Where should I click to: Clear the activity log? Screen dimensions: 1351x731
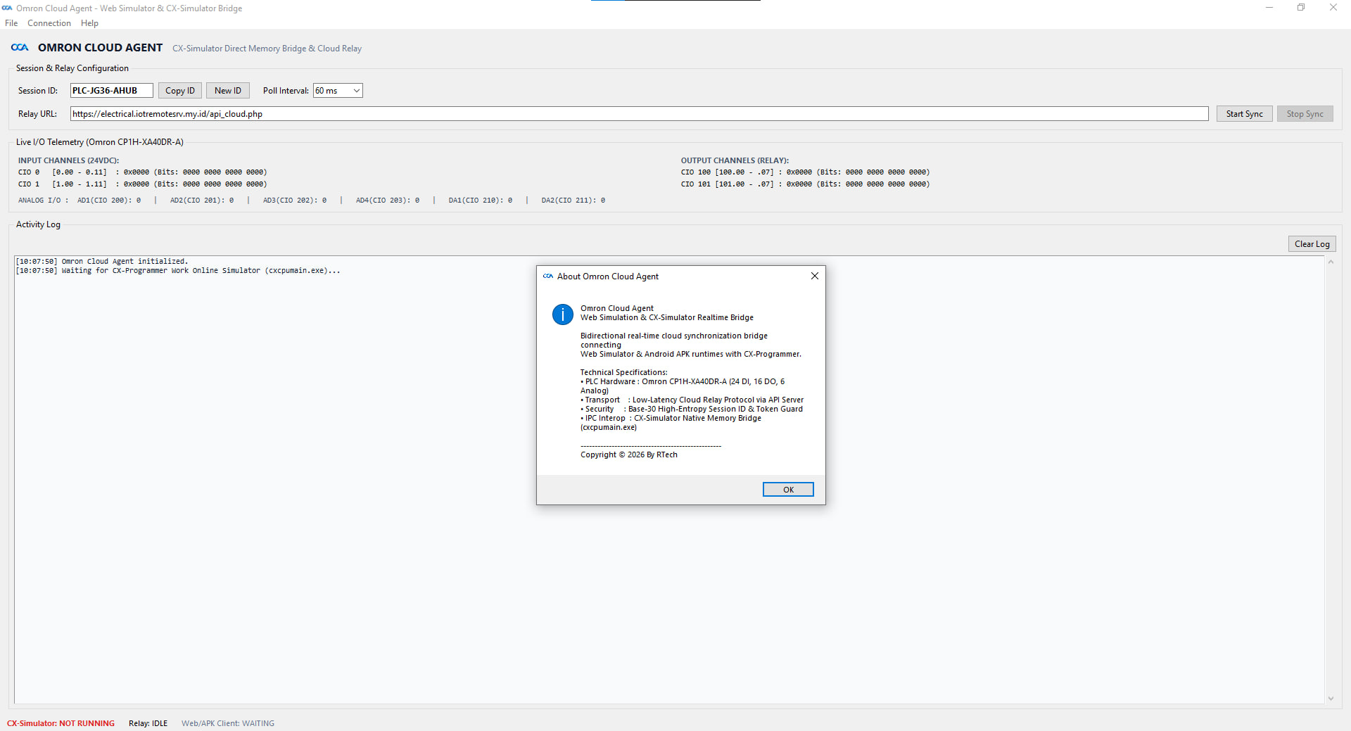click(1312, 244)
